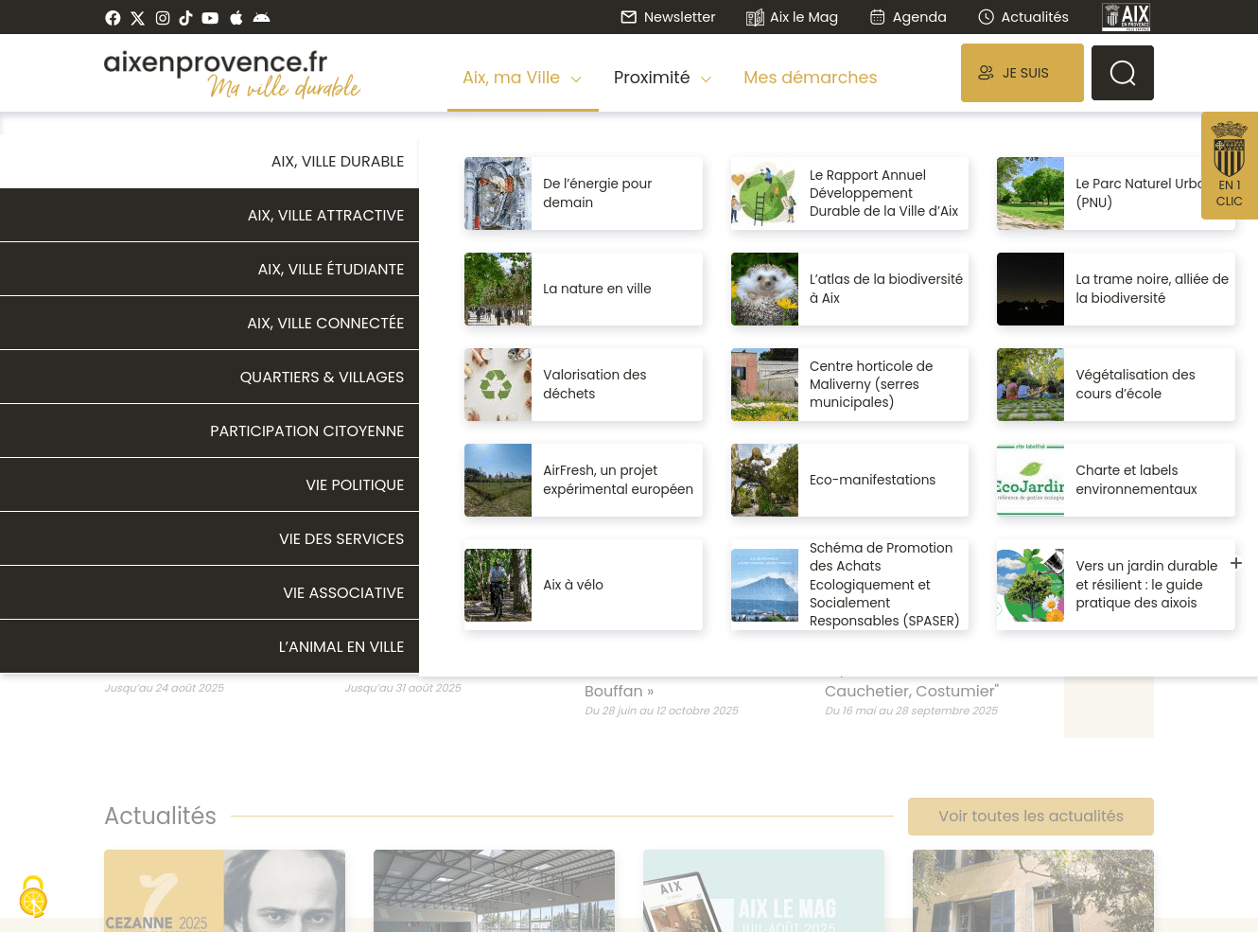The image size is (1258, 932).
Task: Collapse the Aix, ma Ville dropdown chevron
Action: pos(576,79)
